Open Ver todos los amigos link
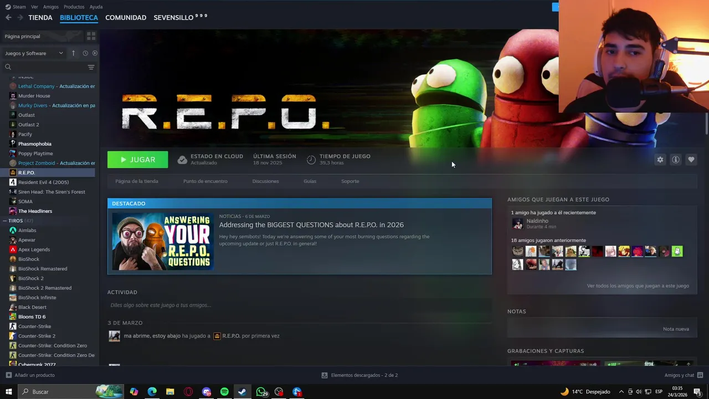 638,286
